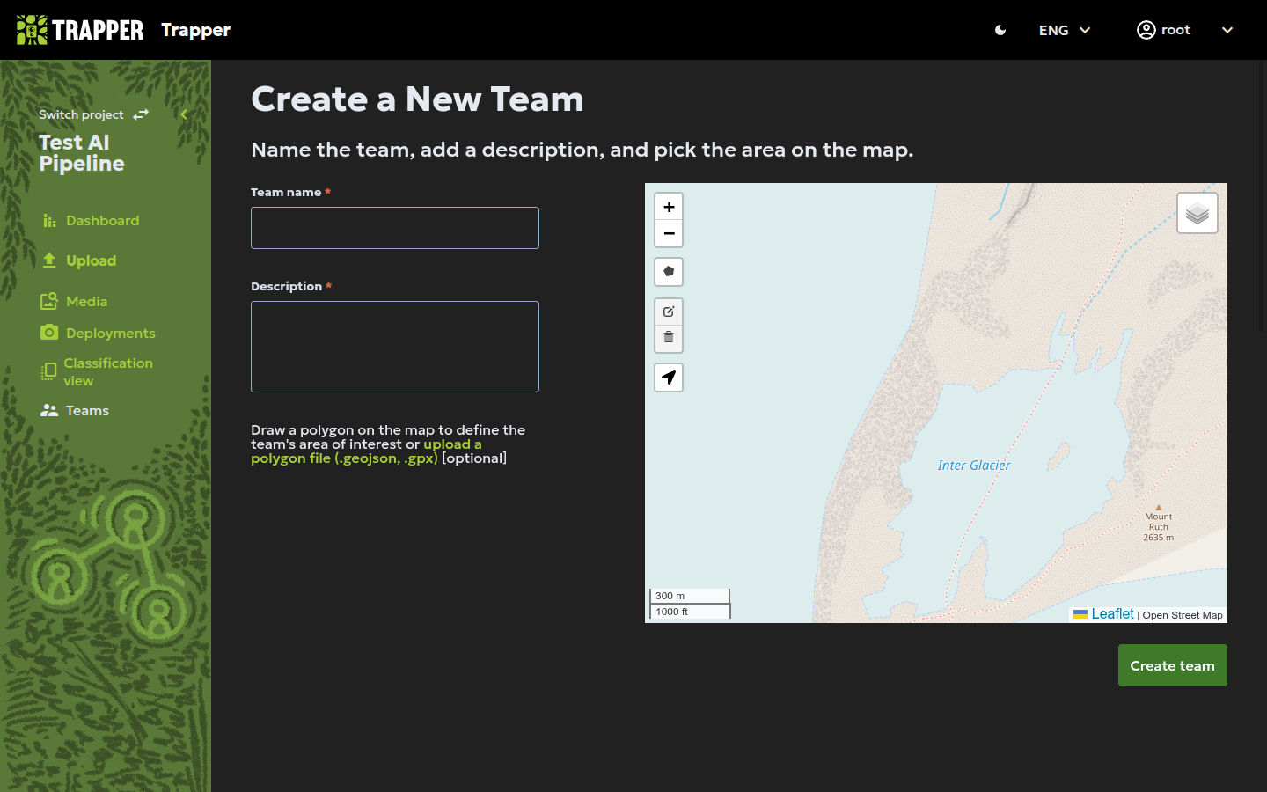Open the ENG language dropdown
The height and width of the screenshot is (792, 1267).
click(1065, 30)
